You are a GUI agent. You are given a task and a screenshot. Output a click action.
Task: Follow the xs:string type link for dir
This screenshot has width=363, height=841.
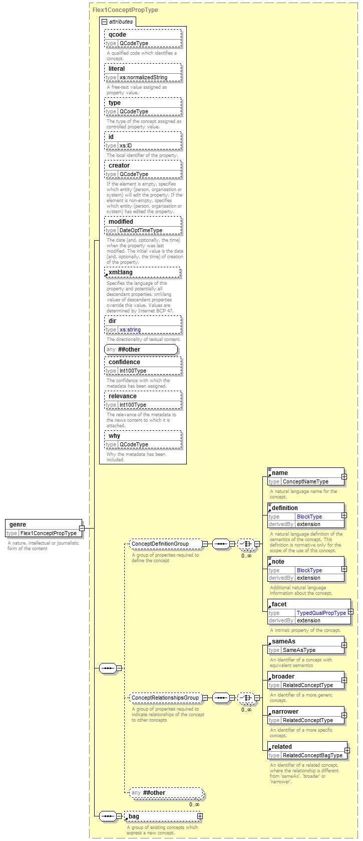pyautogui.click(x=130, y=329)
